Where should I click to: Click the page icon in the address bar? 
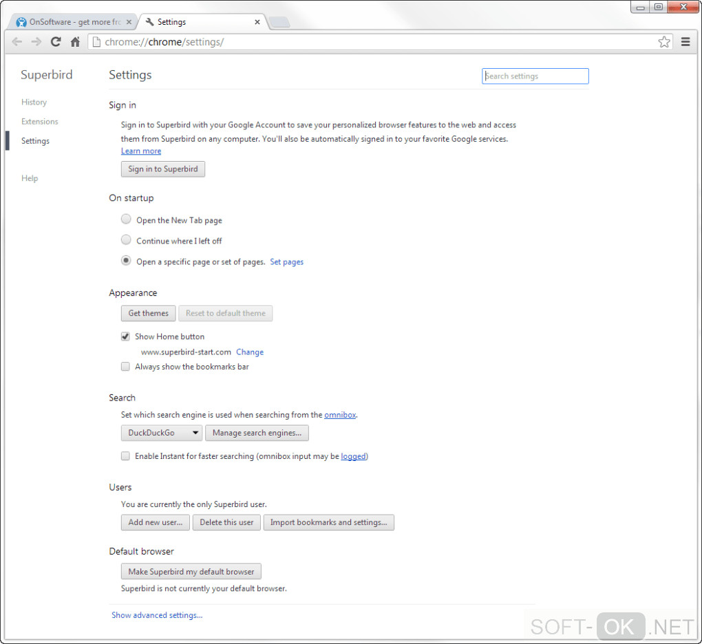point(96,42)
